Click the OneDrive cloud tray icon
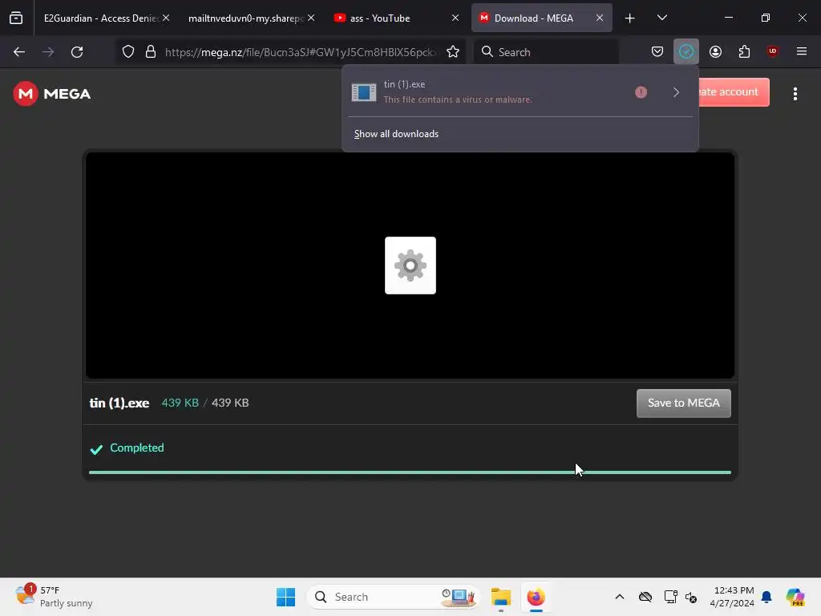 pyautogui.click(x=645, y=597)
